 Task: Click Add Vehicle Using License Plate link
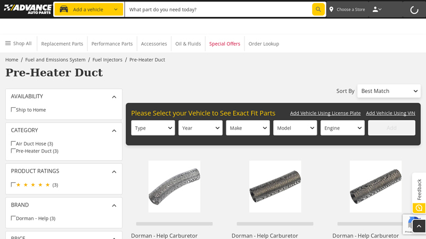click(x=325, y=113)
